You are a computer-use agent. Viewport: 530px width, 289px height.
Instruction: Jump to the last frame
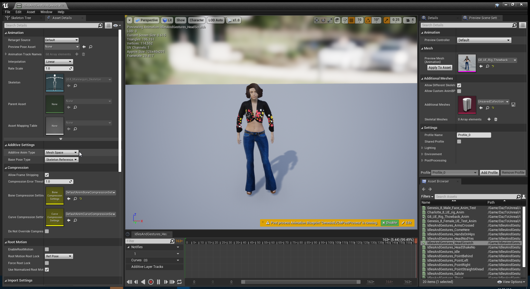click(172, 282)
